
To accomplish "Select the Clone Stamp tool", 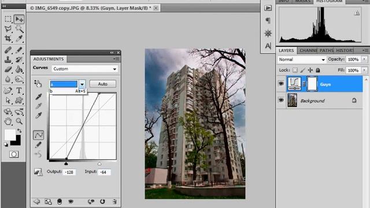I will tap(8, 60).
